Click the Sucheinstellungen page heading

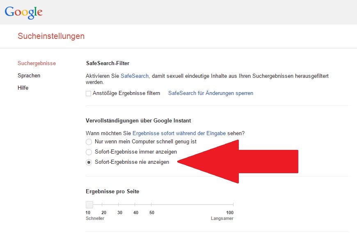(x=51, y=36)
